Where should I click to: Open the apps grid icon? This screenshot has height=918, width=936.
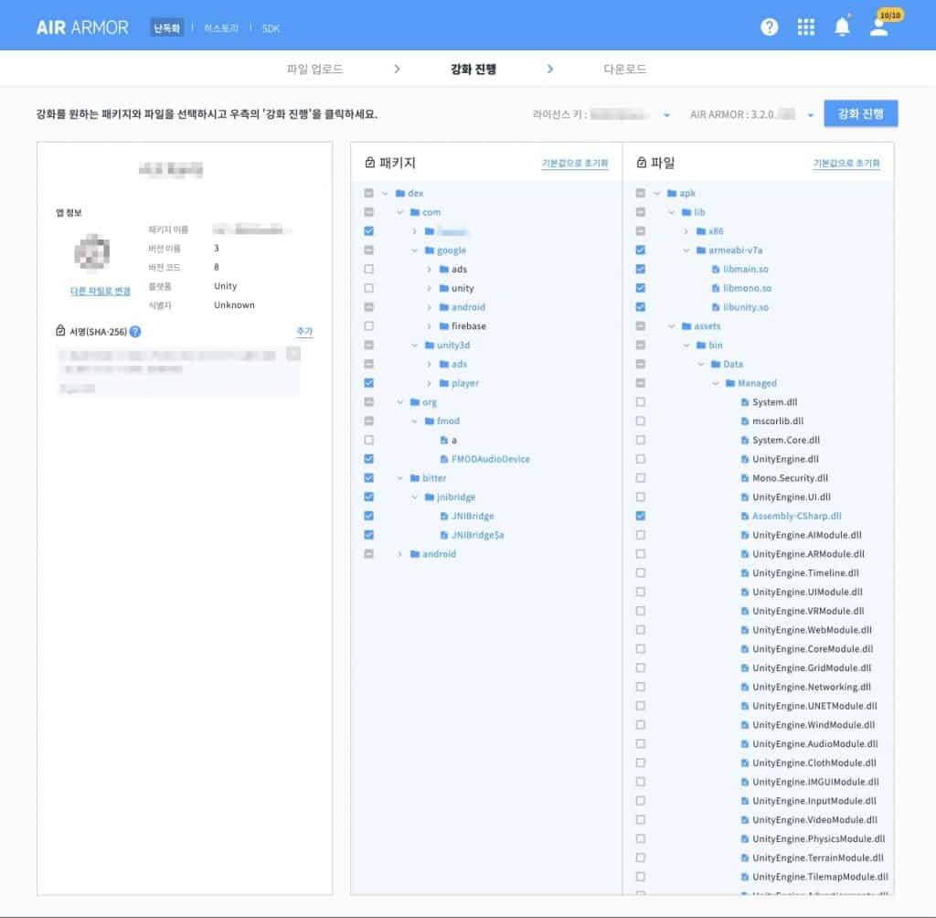(805, 27)
